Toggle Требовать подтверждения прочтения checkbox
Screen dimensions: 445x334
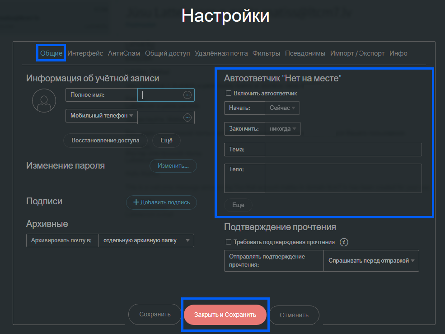229,242
